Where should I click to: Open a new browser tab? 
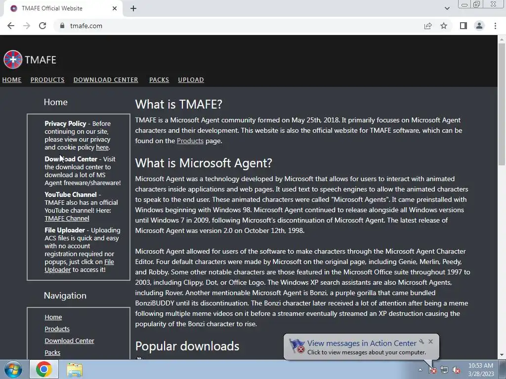pyautogui.click(x=133, y=8)
